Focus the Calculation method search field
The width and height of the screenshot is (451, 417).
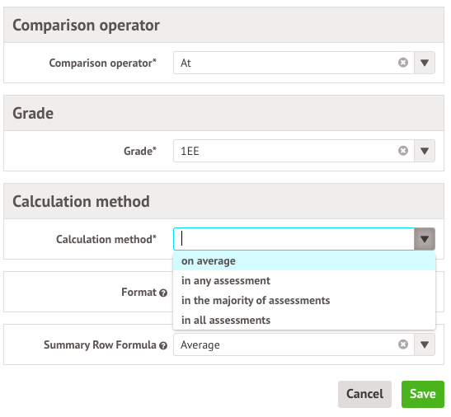(x=294, y=239)
